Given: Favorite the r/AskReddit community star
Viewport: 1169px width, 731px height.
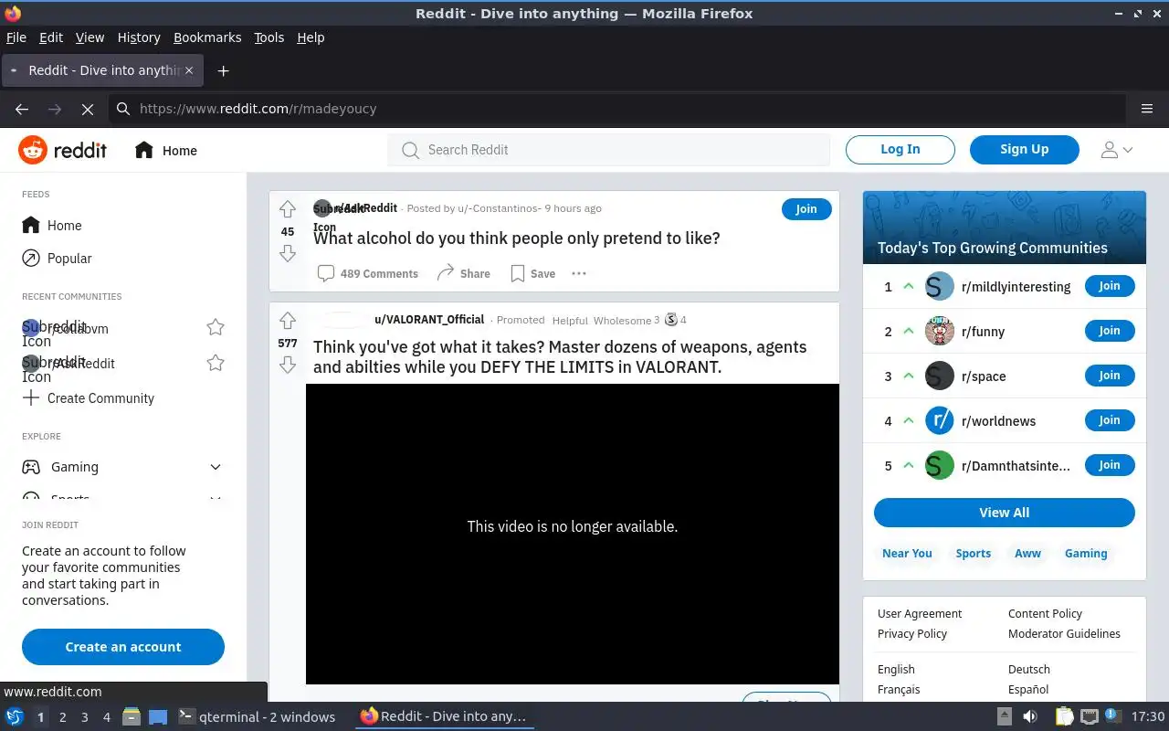Looking at the screenshot, I should click(216, 363).
